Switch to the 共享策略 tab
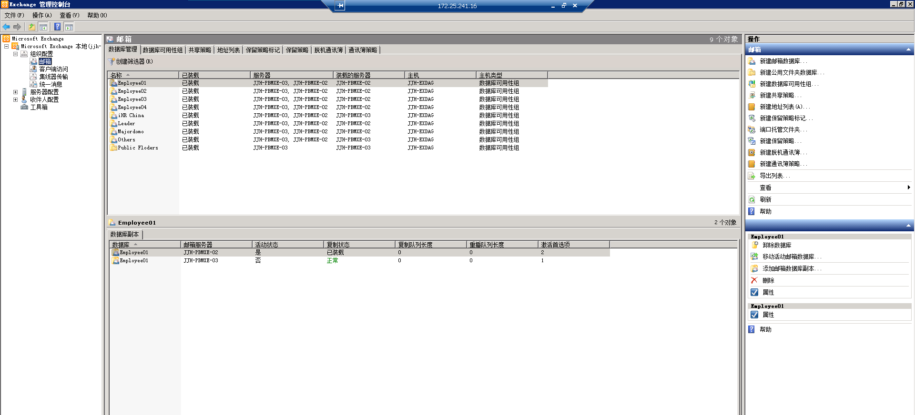915x415 pixels. click(200, 50)
